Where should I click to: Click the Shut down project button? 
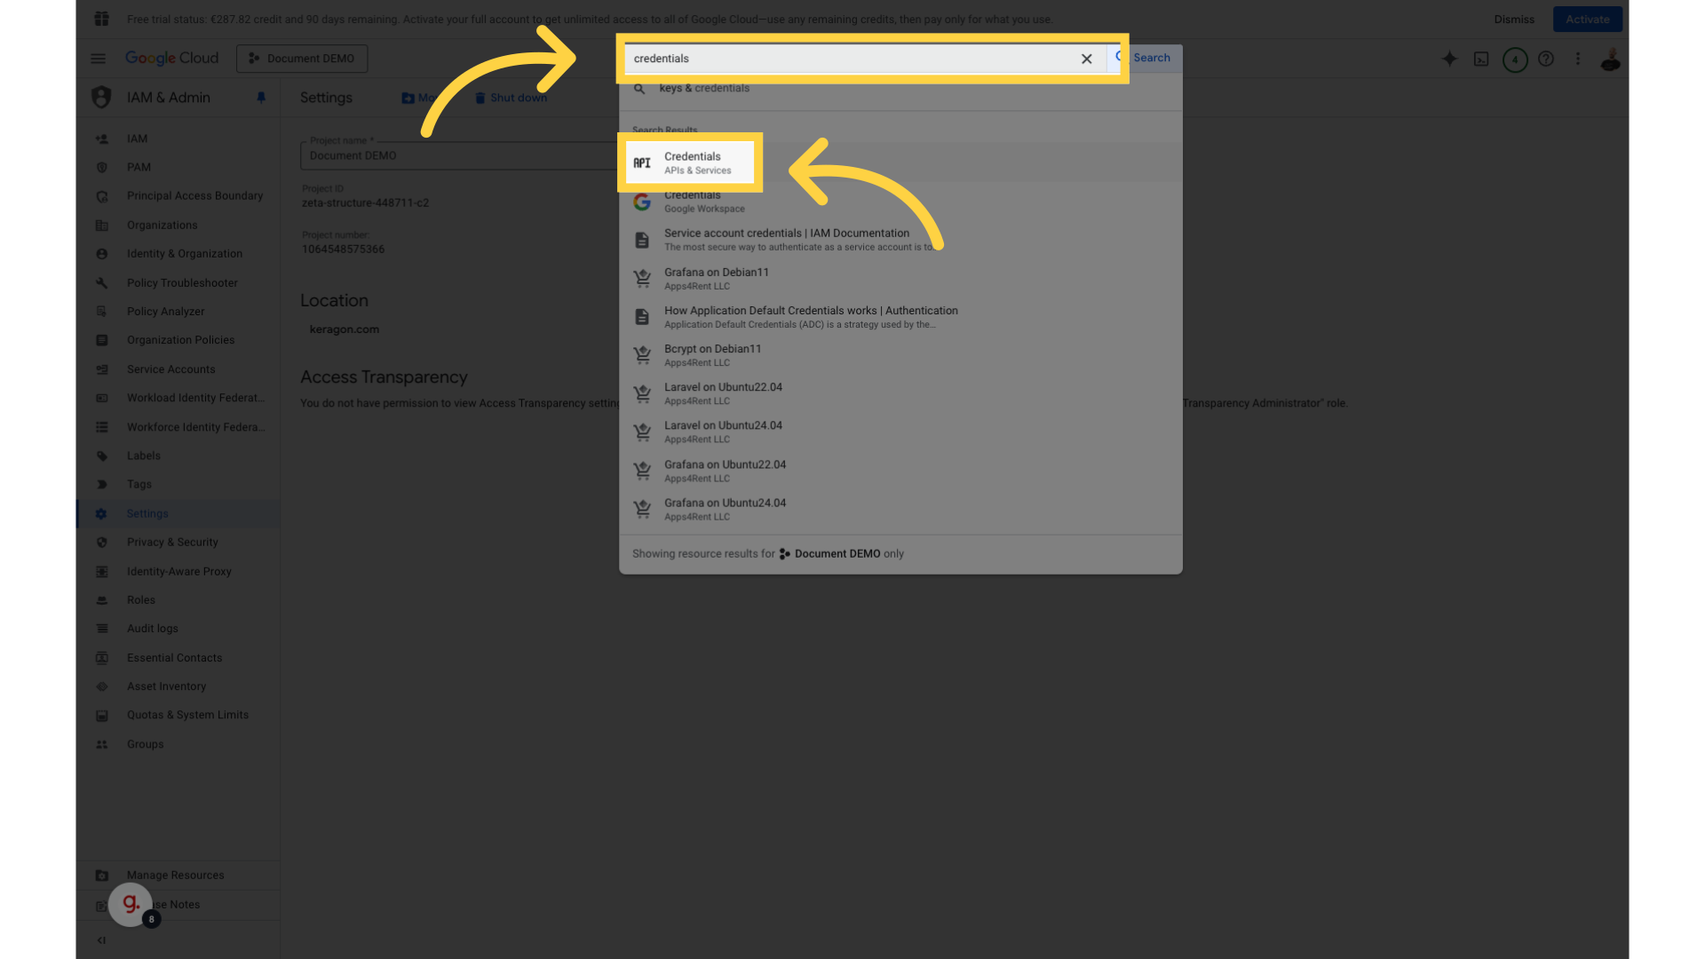(x=511, y=98)
